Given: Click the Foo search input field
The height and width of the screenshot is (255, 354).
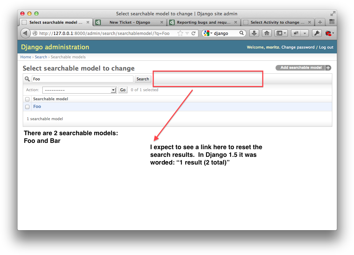Looking at the screenshot, I should pyautogui.click(x=82, y=79).
